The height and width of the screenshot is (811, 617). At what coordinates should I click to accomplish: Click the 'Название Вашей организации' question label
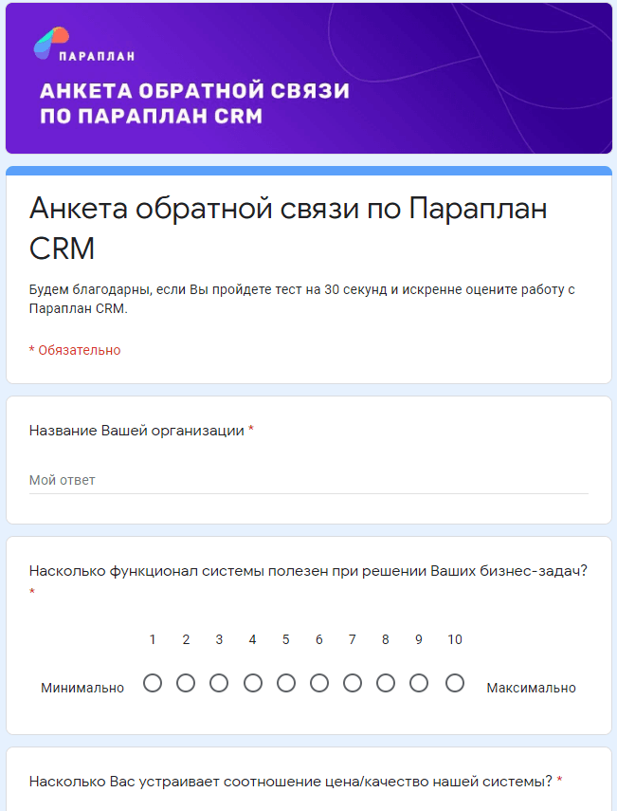click(136, 431)
